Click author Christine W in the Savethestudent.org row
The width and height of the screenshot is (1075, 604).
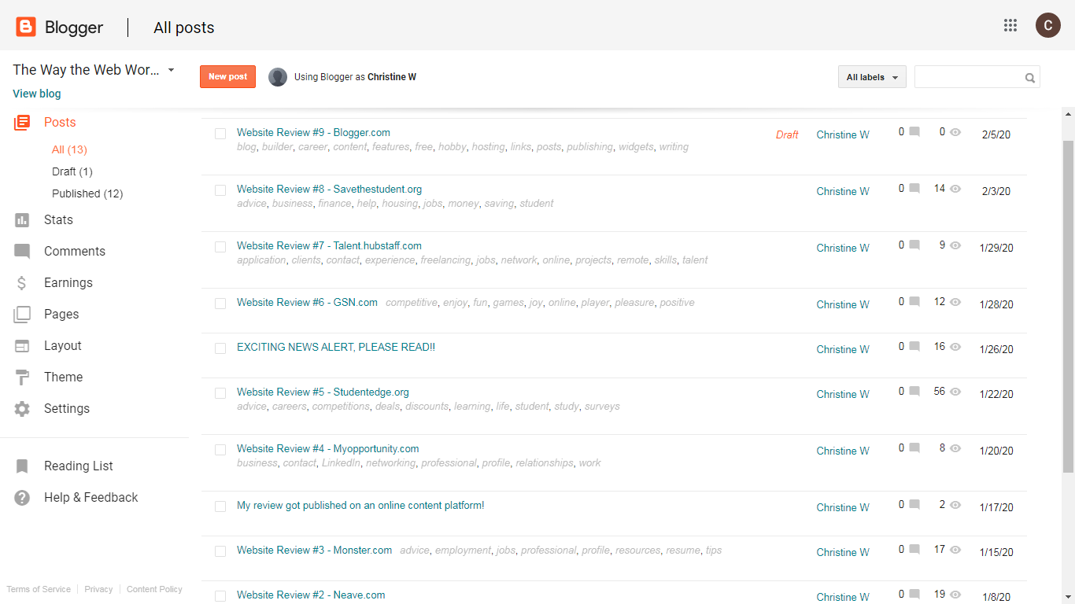[x=843, y=191]
